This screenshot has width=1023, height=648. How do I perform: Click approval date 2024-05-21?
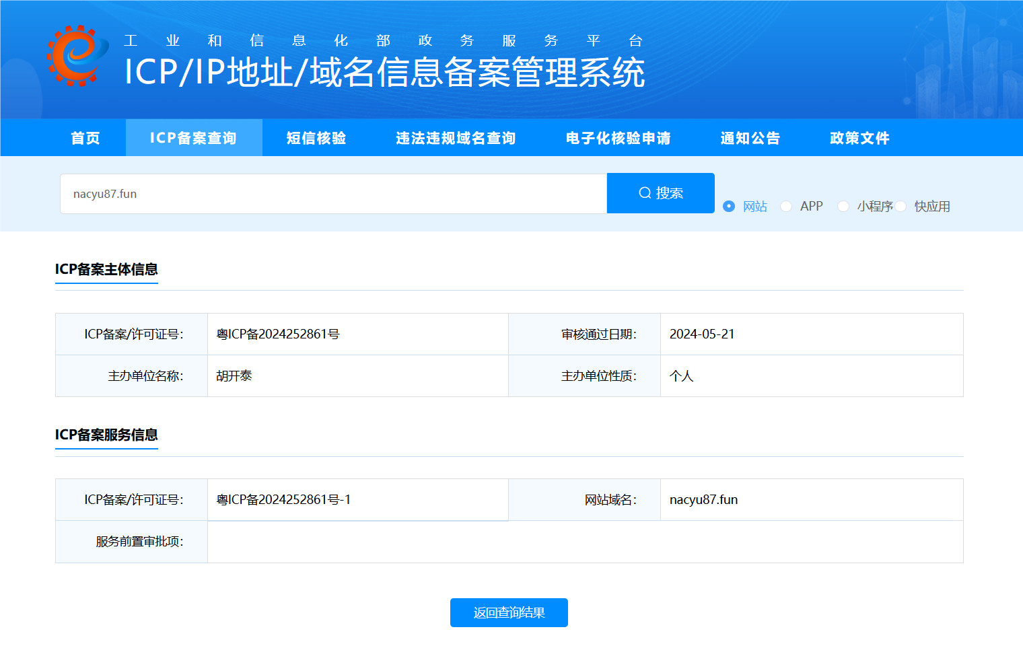[702, 334]
